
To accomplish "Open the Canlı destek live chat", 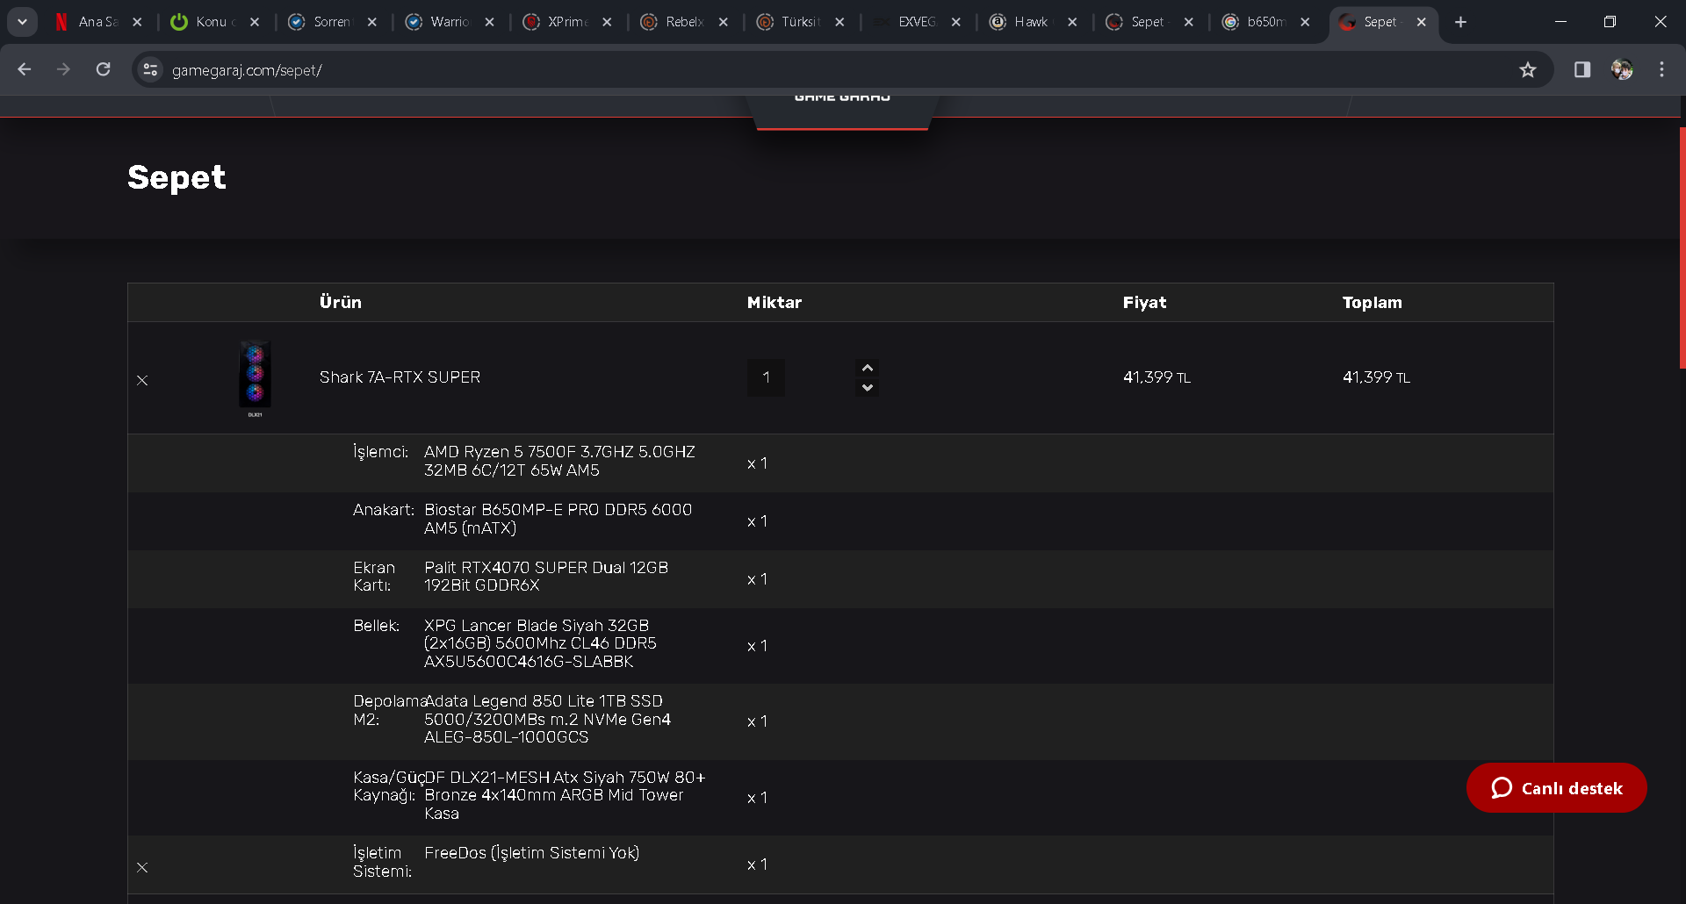I will point(1556,788).
